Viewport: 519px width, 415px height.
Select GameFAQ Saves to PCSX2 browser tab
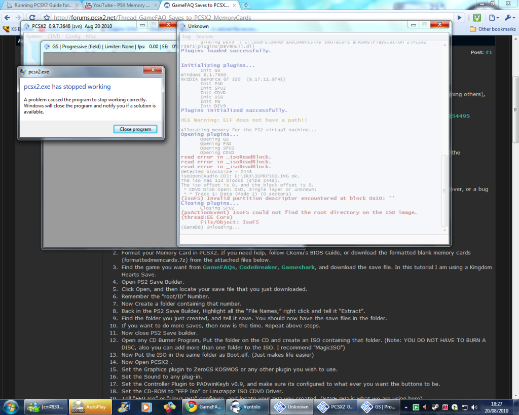click(200, 5)
